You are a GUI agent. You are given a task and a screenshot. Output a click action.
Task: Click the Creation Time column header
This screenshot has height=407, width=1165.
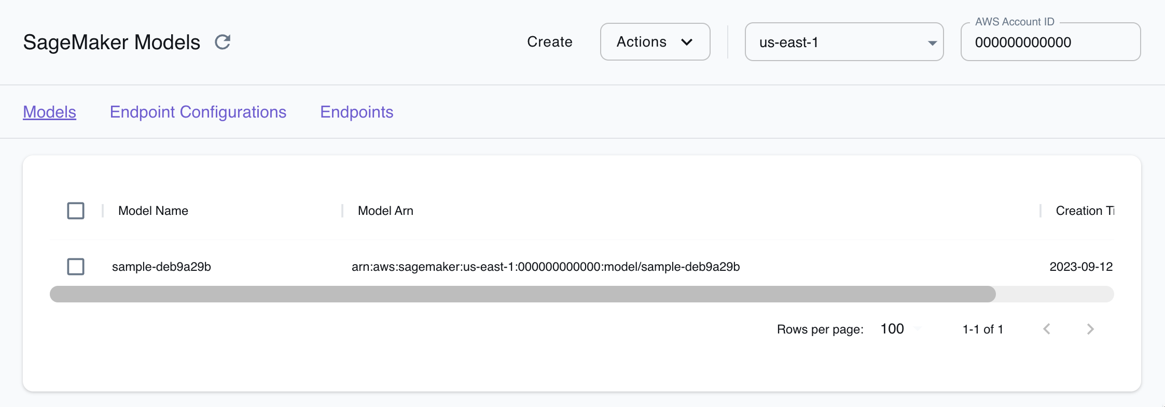(x=1084, y=211)
